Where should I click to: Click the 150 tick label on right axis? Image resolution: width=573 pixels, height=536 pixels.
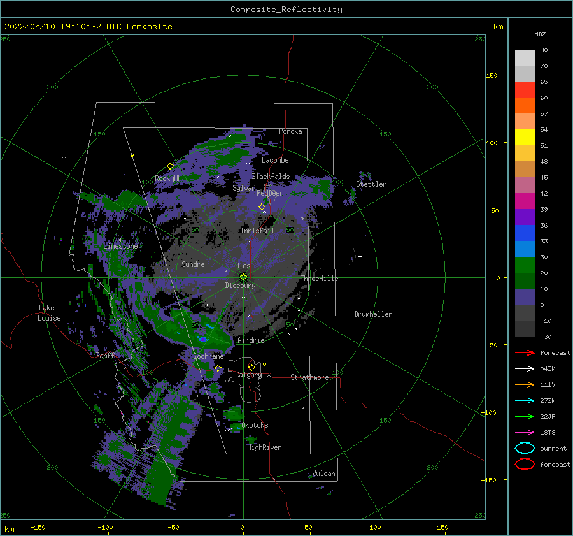pos(492,75)
